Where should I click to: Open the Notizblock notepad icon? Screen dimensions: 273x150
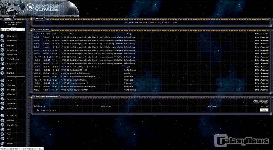pyautogui.click(x=2, y=116)
